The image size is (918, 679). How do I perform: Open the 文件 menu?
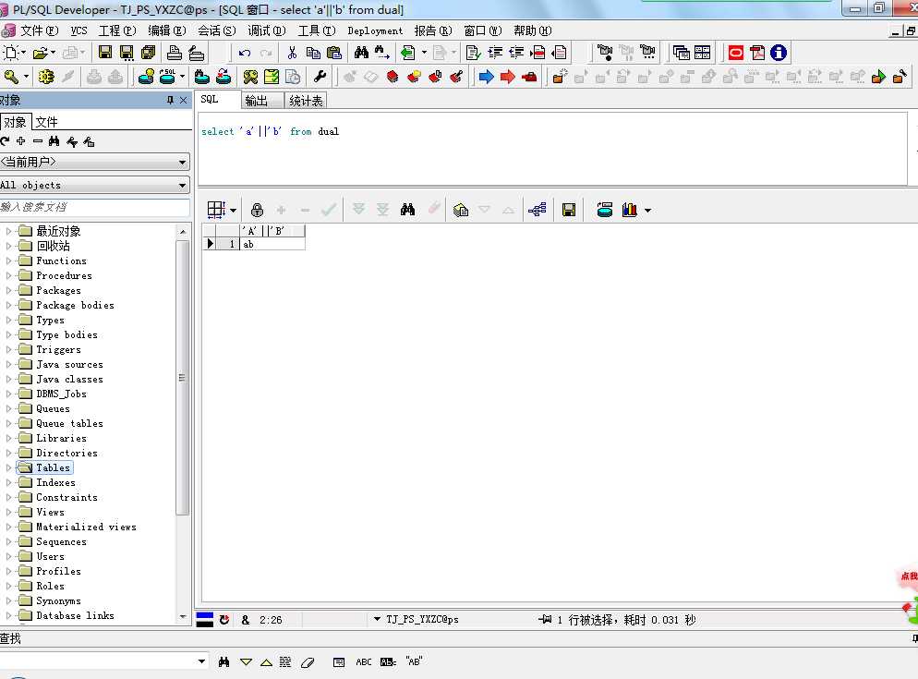pos(39,30)
